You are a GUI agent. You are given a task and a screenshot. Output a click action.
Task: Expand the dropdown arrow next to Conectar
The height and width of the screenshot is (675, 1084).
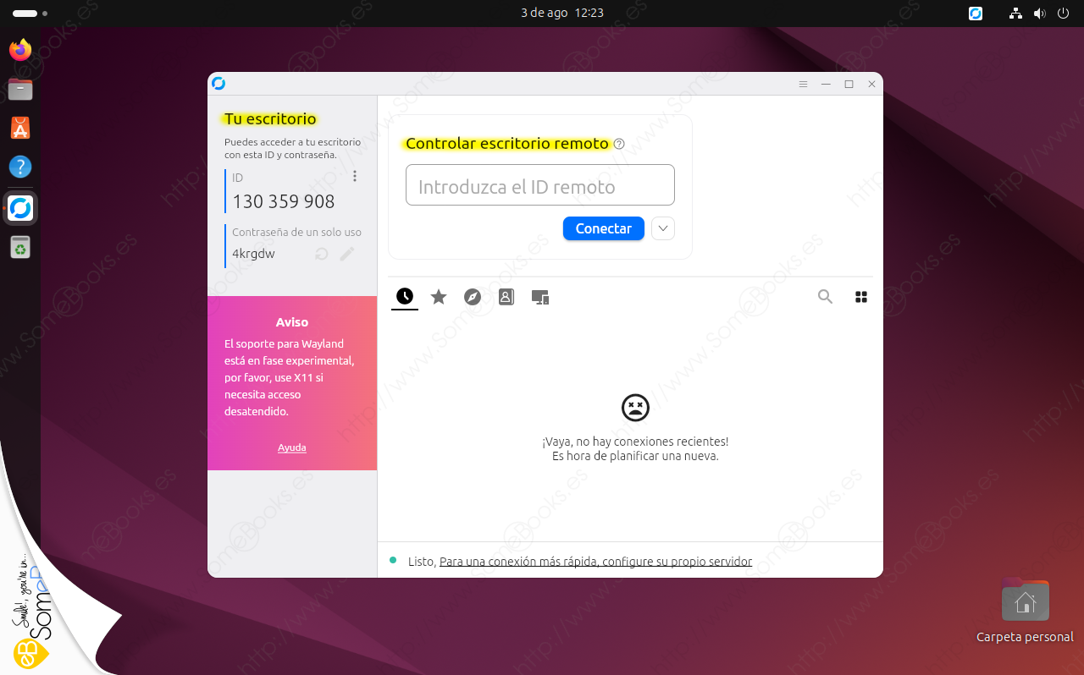(x=663, y=228)
